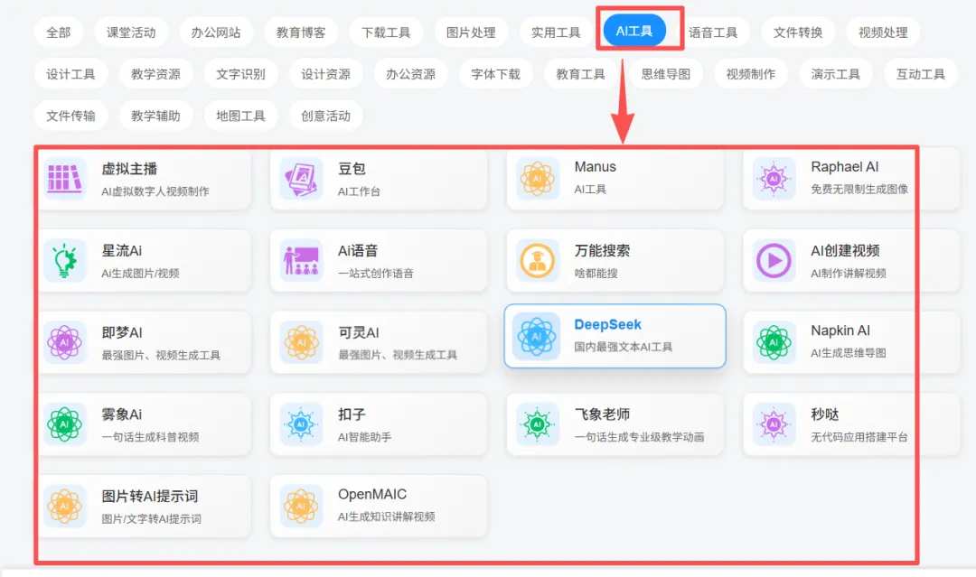Click the Raphael AI purple gear icon
976x577 pixels.
pyautogui.click(x=774, y=179)
